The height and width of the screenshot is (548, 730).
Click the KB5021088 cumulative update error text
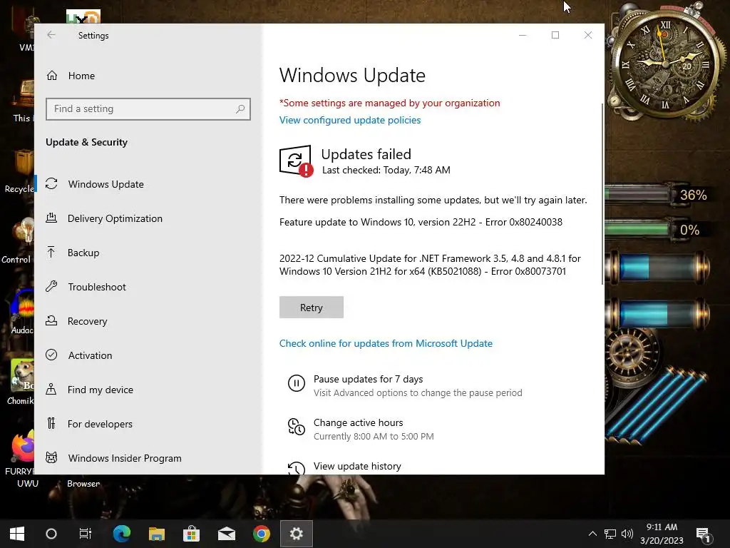pos(430,265)
